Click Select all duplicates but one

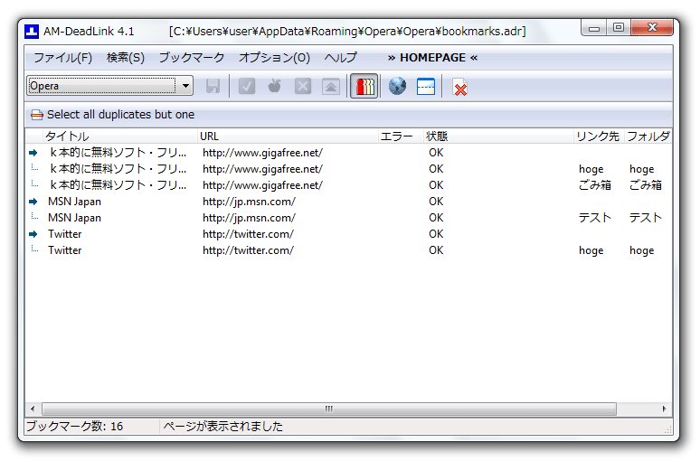click(x=120, y=115)
